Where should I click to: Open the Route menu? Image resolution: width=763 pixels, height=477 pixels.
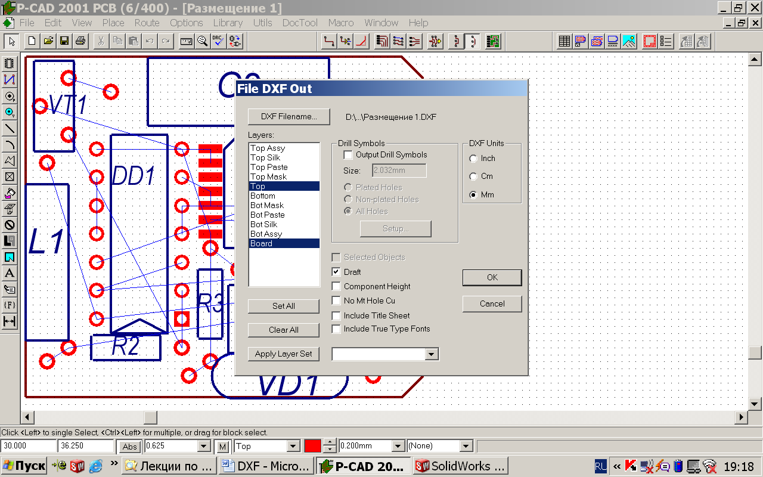[147, 23]
